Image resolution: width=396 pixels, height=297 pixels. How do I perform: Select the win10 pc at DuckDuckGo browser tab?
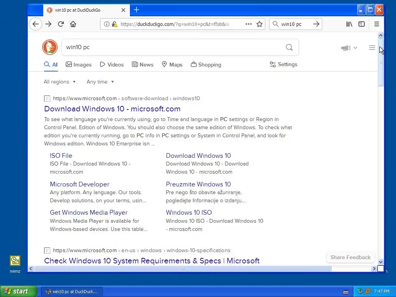coord(86,10)
